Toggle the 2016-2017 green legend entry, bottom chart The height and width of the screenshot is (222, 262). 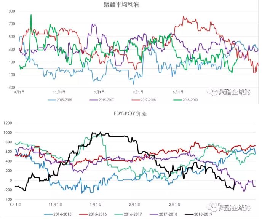coord(132,214)
